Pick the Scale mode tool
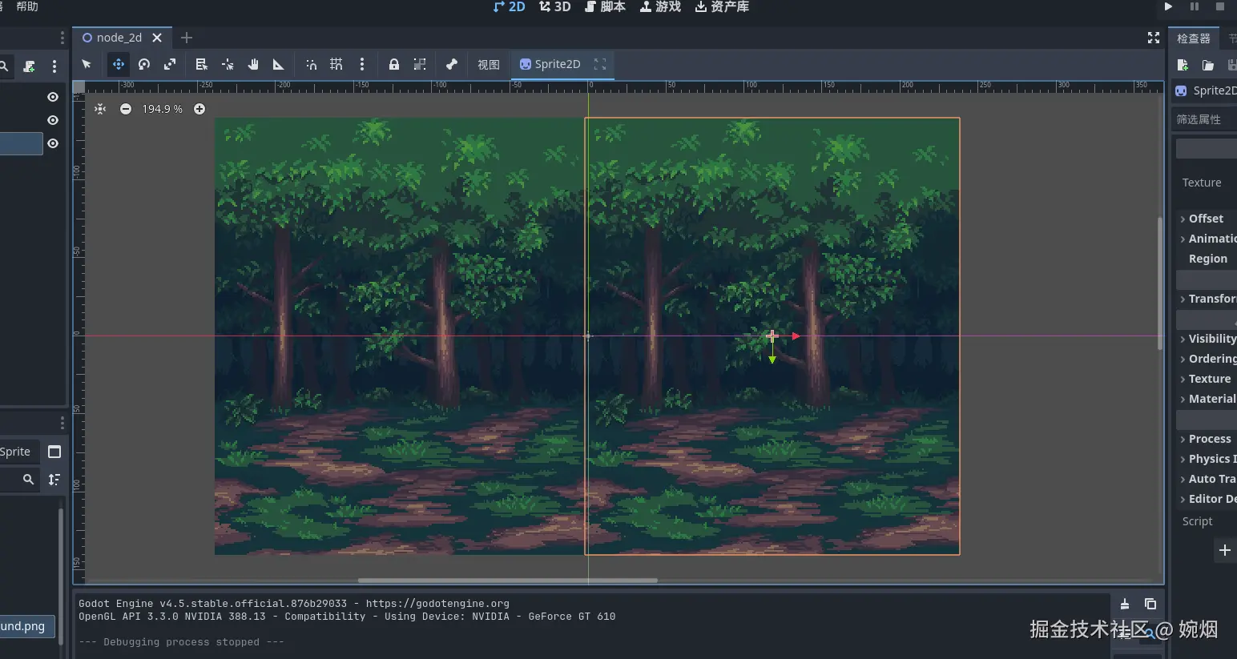 170,64
